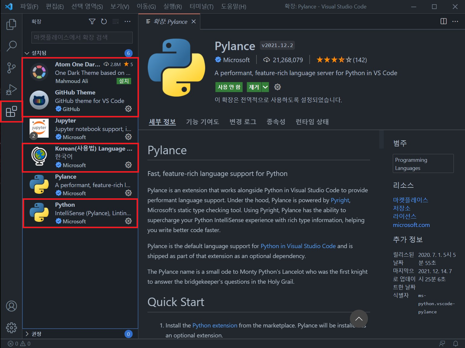This screenshot has width=465, height=348.
Task: Open the microsoft.com link
Action: (x=411, y=225)
